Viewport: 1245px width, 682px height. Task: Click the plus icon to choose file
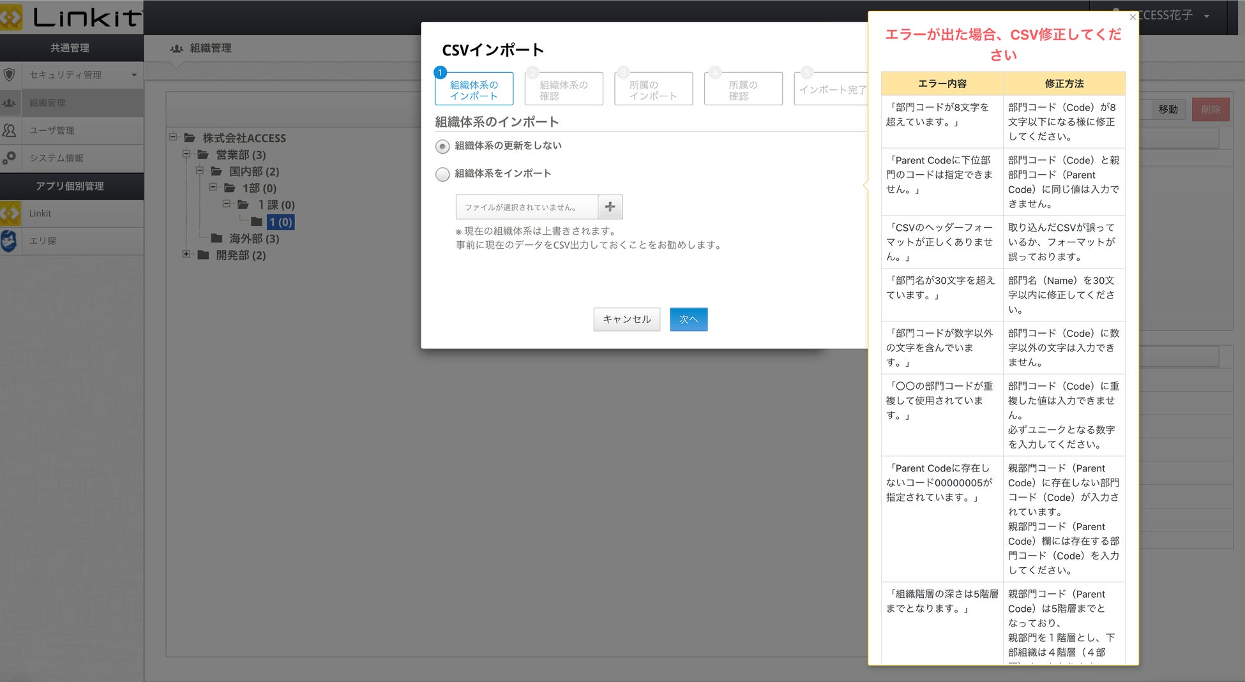[x=610, y=207]
